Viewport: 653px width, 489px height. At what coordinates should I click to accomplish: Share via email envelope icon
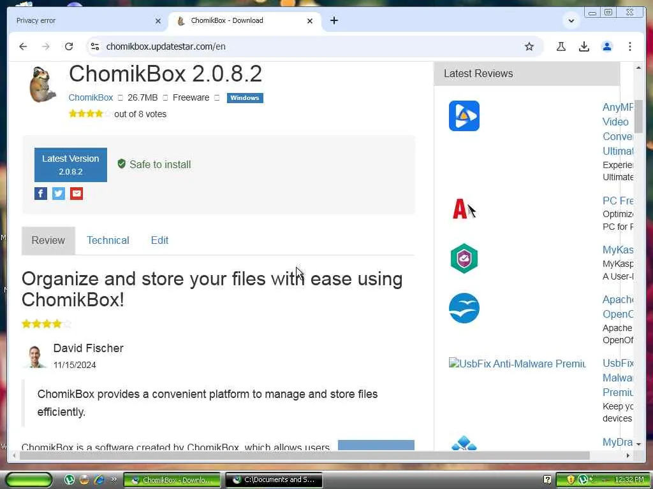(77, 194)
